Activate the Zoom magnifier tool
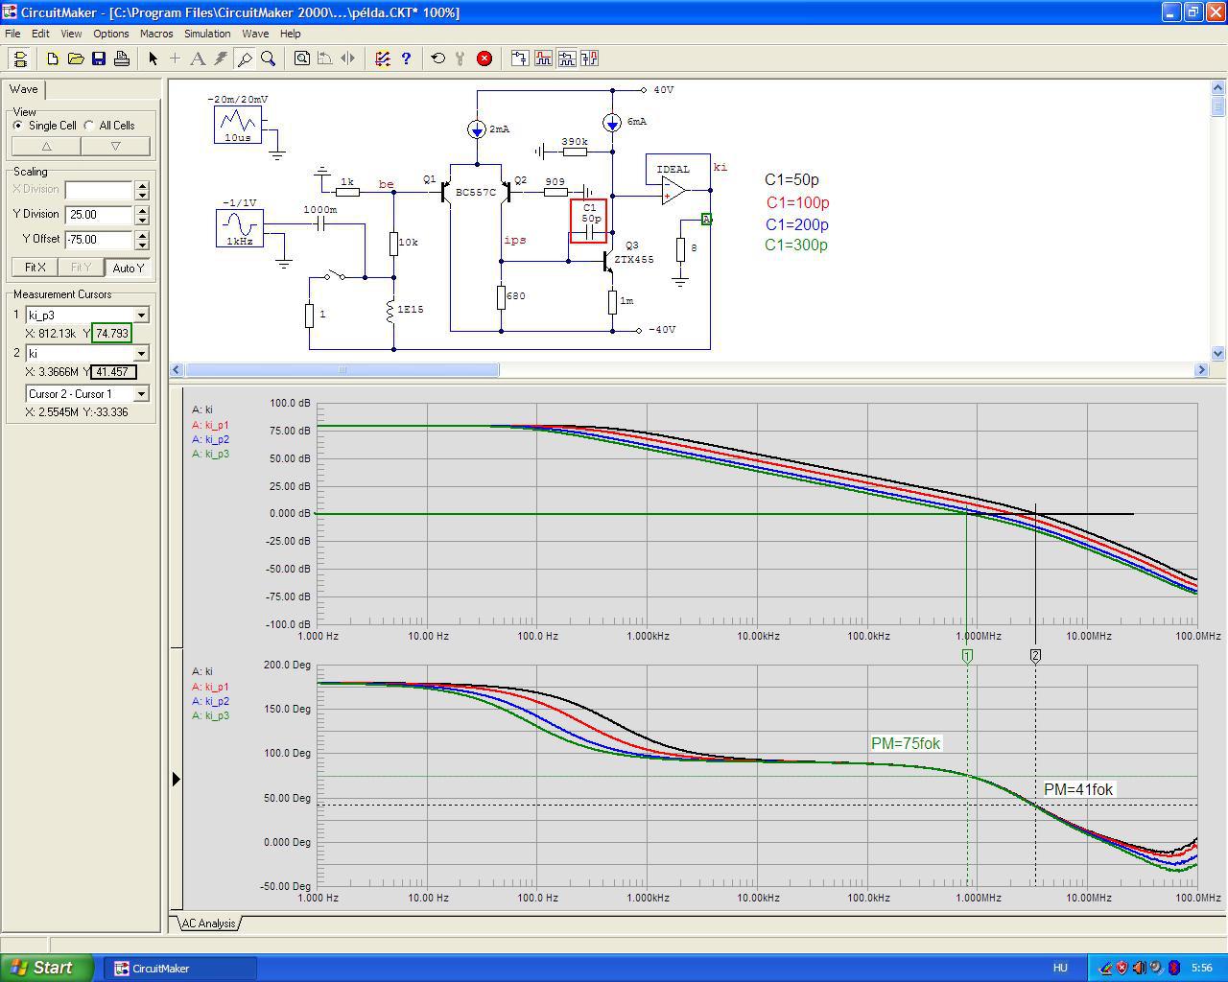 point(269,58)
